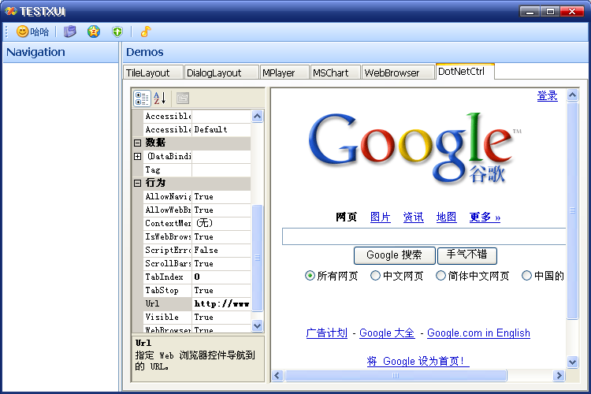
Task: Collapse the 数据 category
Action: pos(138,143)
